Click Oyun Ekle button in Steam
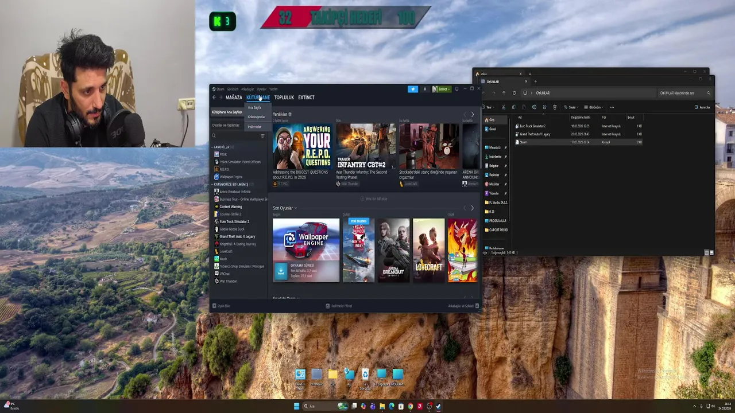 coord(221,306)
